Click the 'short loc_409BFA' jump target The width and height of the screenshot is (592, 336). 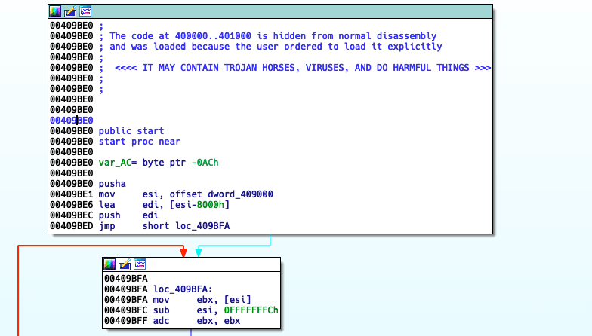(186, 226)
